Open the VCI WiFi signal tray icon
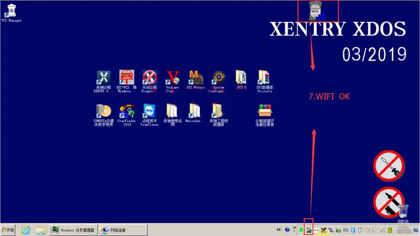This screenshot has height=236, width=420. click(x=309, y=230)
